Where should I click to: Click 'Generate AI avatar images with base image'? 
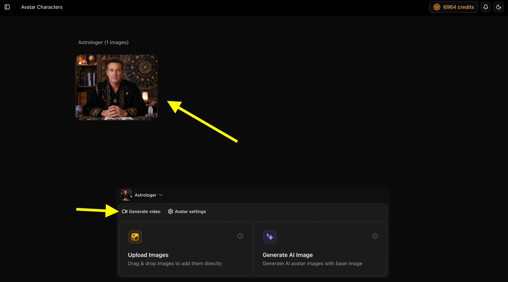coord(312,263)
